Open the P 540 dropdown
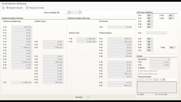Viewport: 181px width, 102px height. (x=171, y=15)
